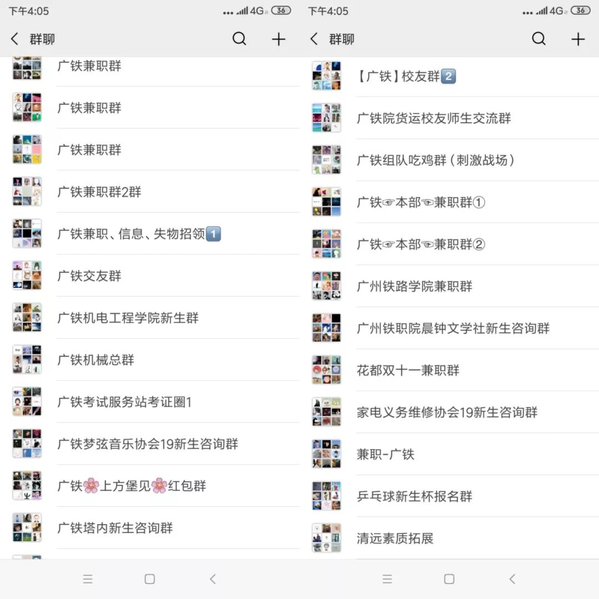Tap Android back triangle on left navigation bar
This screenshot has height=599, width=599.
(x=213, y=578)
